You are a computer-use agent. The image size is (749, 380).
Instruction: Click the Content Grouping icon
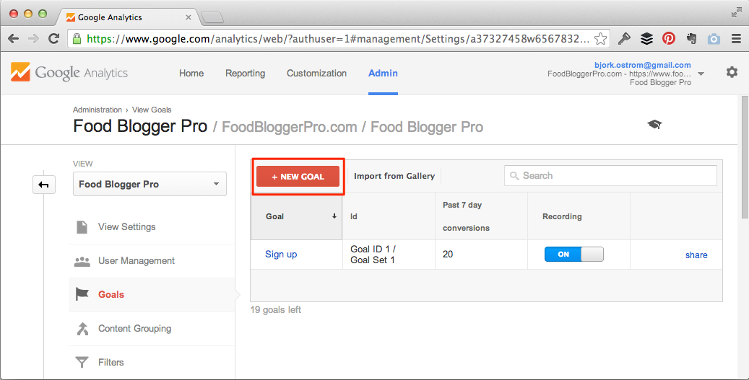coord(82,329)
